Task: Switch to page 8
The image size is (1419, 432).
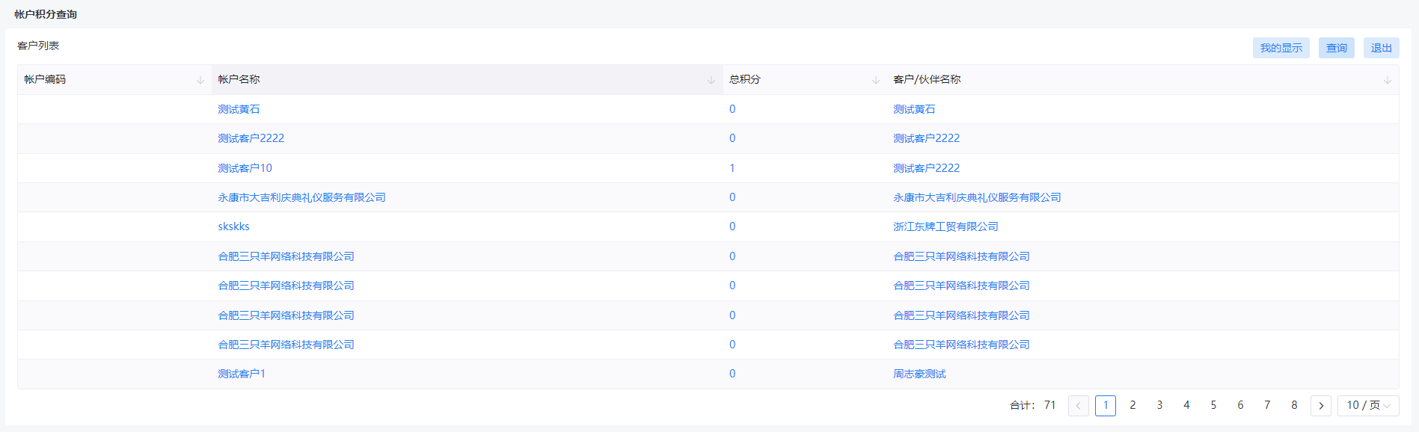Action: (x=1294, y=406)
